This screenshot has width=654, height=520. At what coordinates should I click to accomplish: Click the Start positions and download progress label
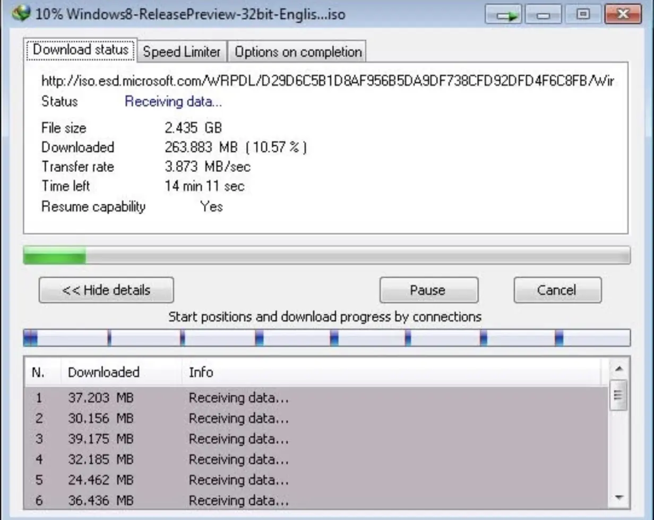[x=325, y=317]
